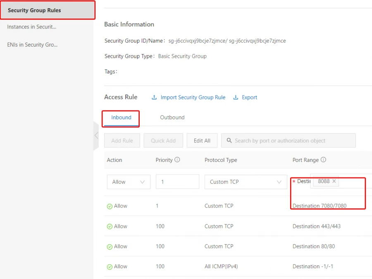
Task: Click the Tags label
Action: [x=111, y=71]
